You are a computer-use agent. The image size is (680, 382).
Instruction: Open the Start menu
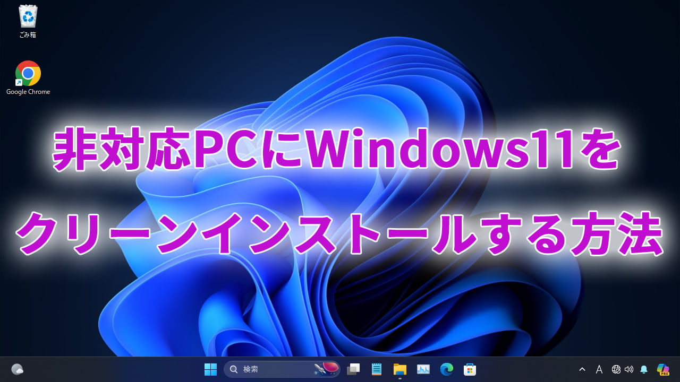click(211, 369)
